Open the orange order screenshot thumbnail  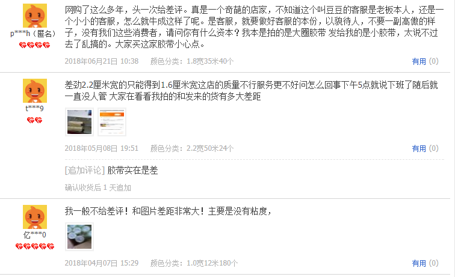(x=112, y=122)
